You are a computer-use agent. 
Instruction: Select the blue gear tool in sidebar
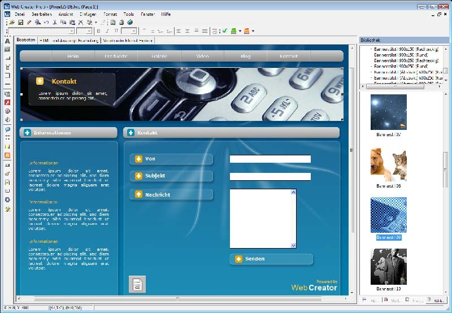(x=7, y=200)
